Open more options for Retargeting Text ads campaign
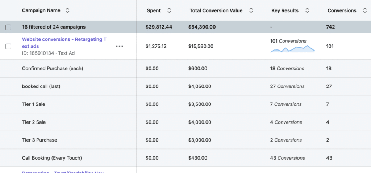Image resolution: width=371 pixels, height=173 pixels. [x=120, y=46]
